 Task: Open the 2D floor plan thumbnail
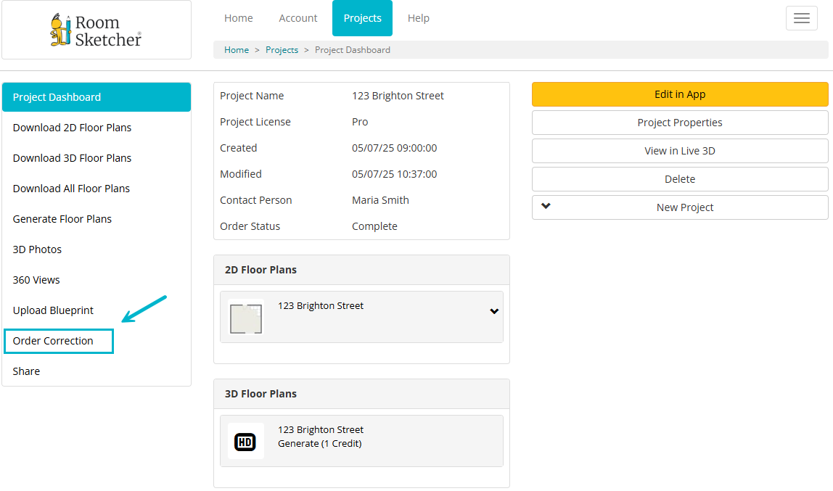(245, 318)
